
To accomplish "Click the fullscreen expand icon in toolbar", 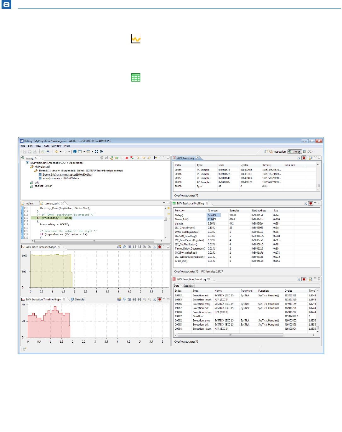I will (x=96, y=152).
